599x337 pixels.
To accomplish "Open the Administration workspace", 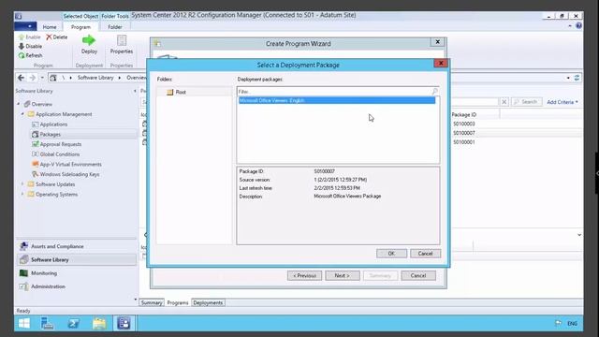I will pyautogui.click(x=48, y=286).
